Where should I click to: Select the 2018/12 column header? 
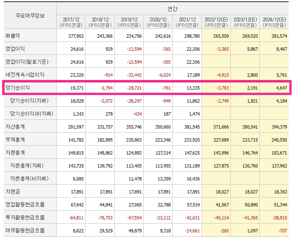point(100,22)
